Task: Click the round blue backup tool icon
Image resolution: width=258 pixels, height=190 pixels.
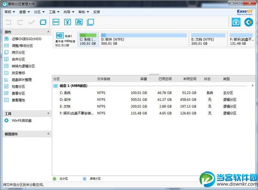Action: pyautogui.click(x=249, y=22)
